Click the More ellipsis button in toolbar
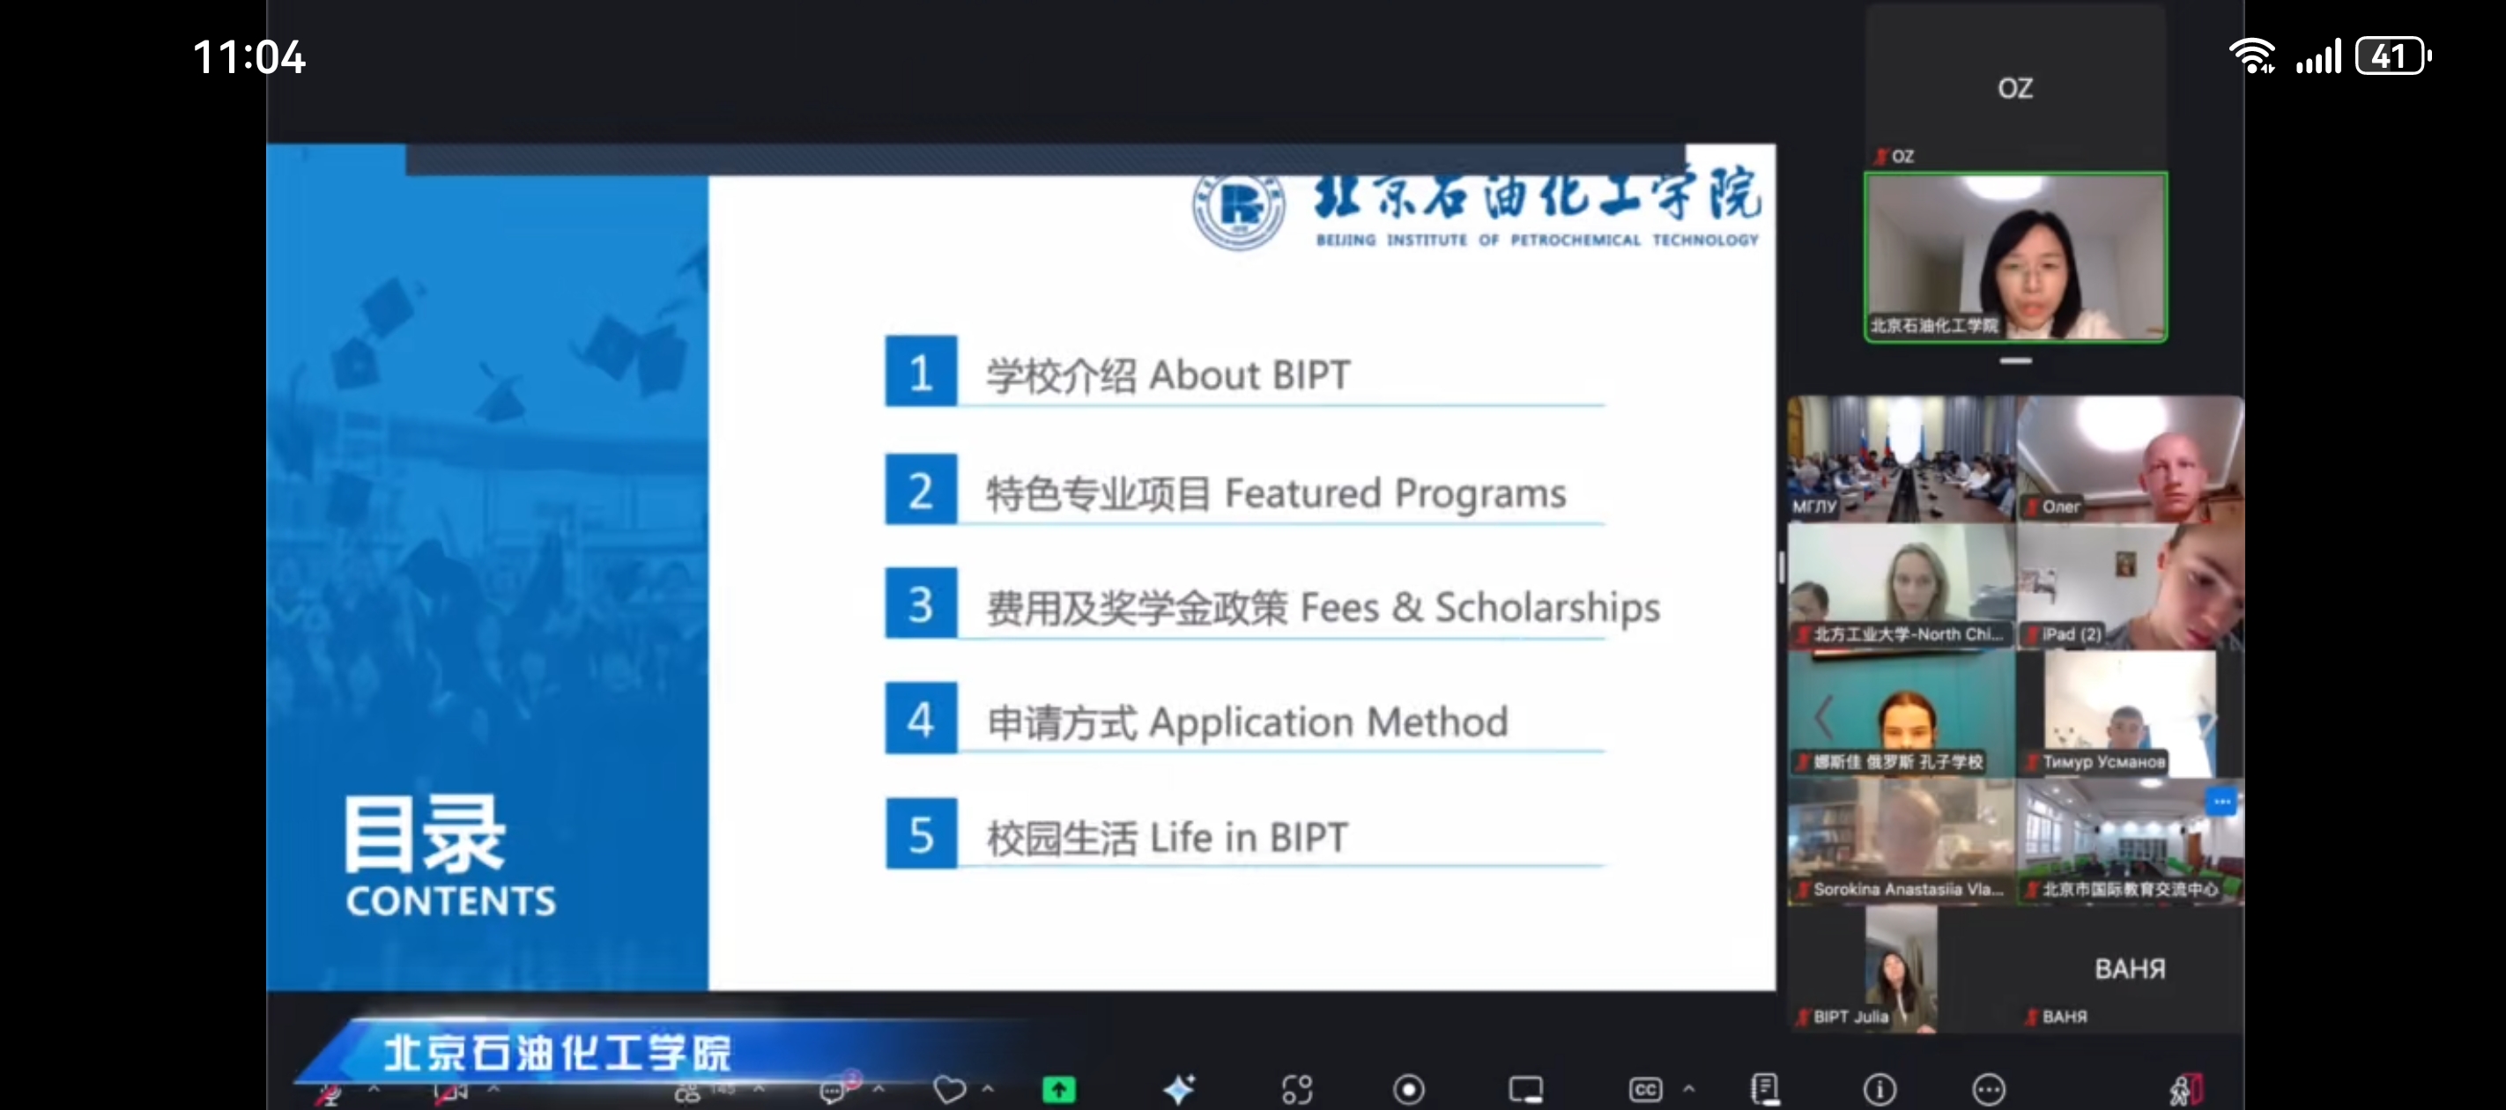 tap(1989, 1090)
